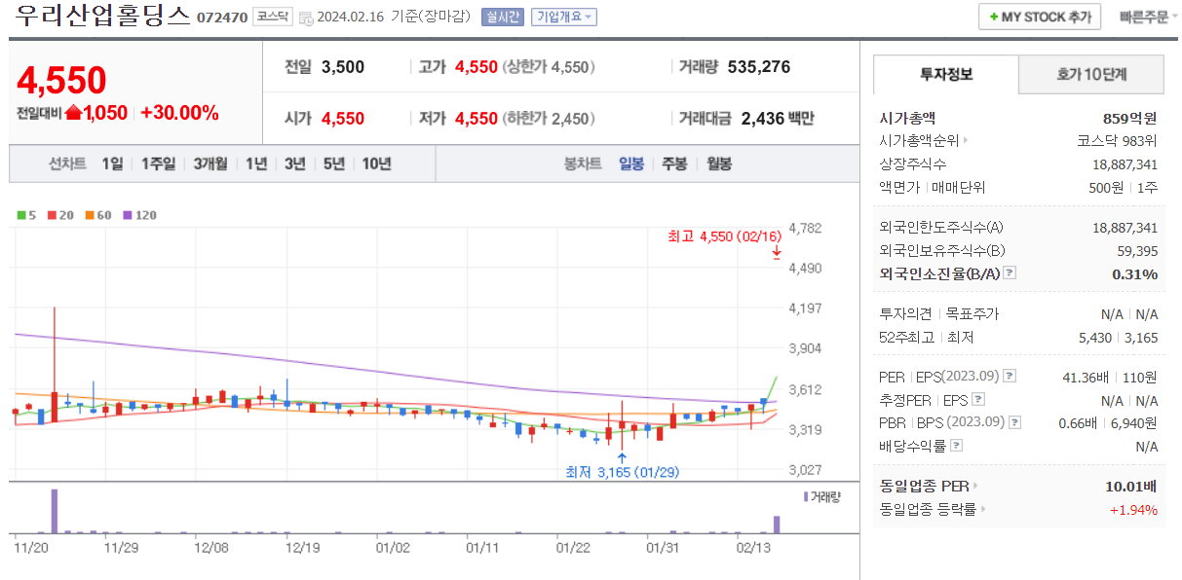Select the 5년 line chart period
The image size is (1182, 580).
pos(334,163)
